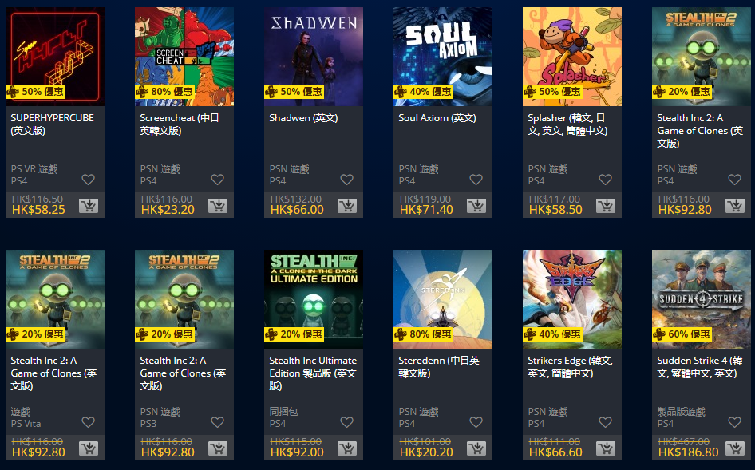Open Shadwen cover thumbnail

(x=314, y=57)
